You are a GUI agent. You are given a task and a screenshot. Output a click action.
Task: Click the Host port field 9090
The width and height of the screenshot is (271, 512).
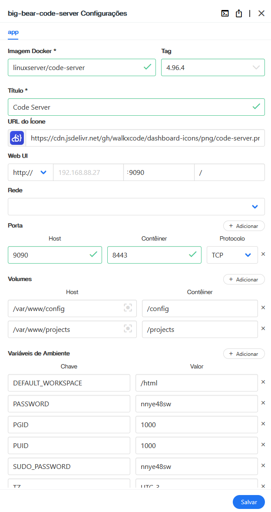pos(55,254)
